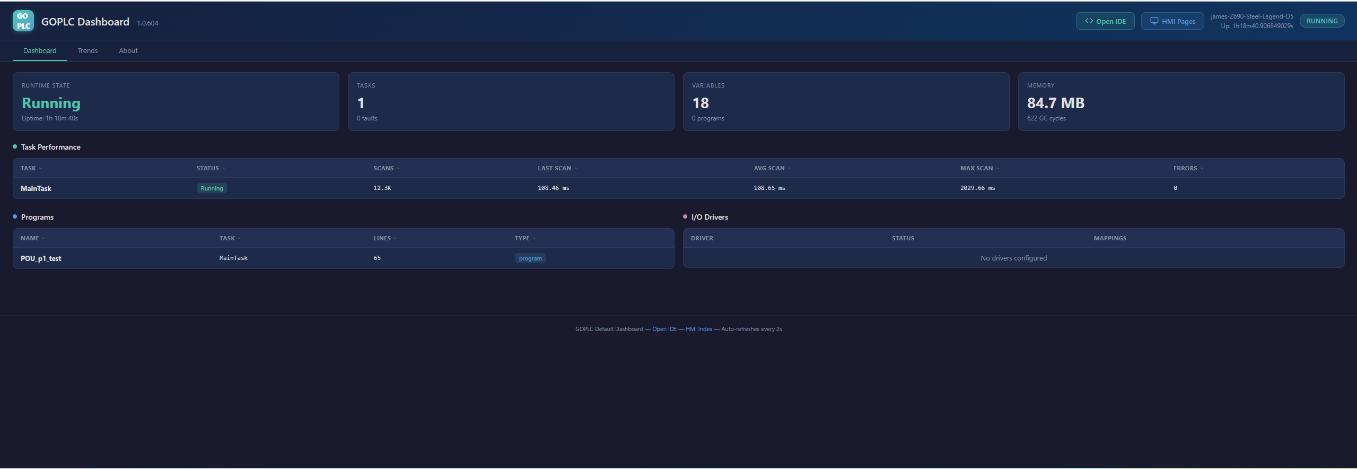Viewport: 1357px width, 469px height.
Task: Click the GO PLC logo icon
Action: [x=23, y=21]
